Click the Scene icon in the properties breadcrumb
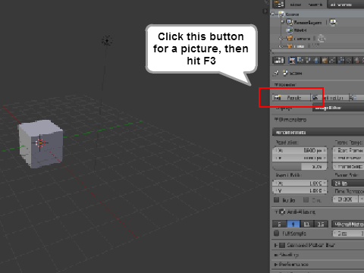The width and height of the screenshot is (364, 273). 285,73
